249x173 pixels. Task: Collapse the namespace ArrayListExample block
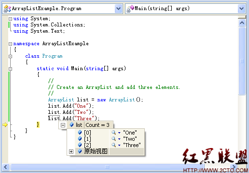[x=10, y=44]
